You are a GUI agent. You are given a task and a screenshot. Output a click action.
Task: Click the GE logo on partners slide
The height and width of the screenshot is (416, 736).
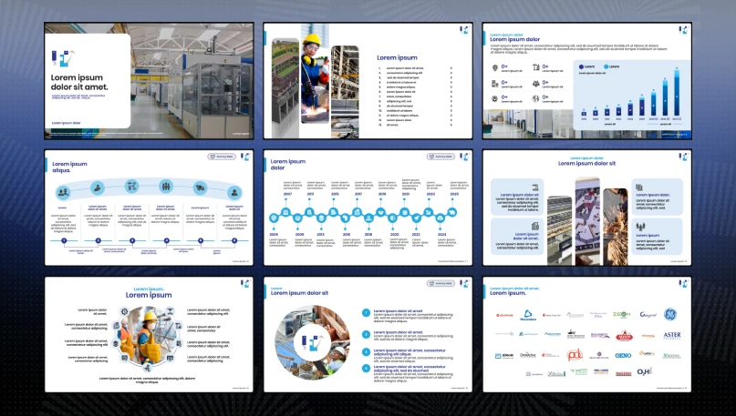tap(669, 314)
